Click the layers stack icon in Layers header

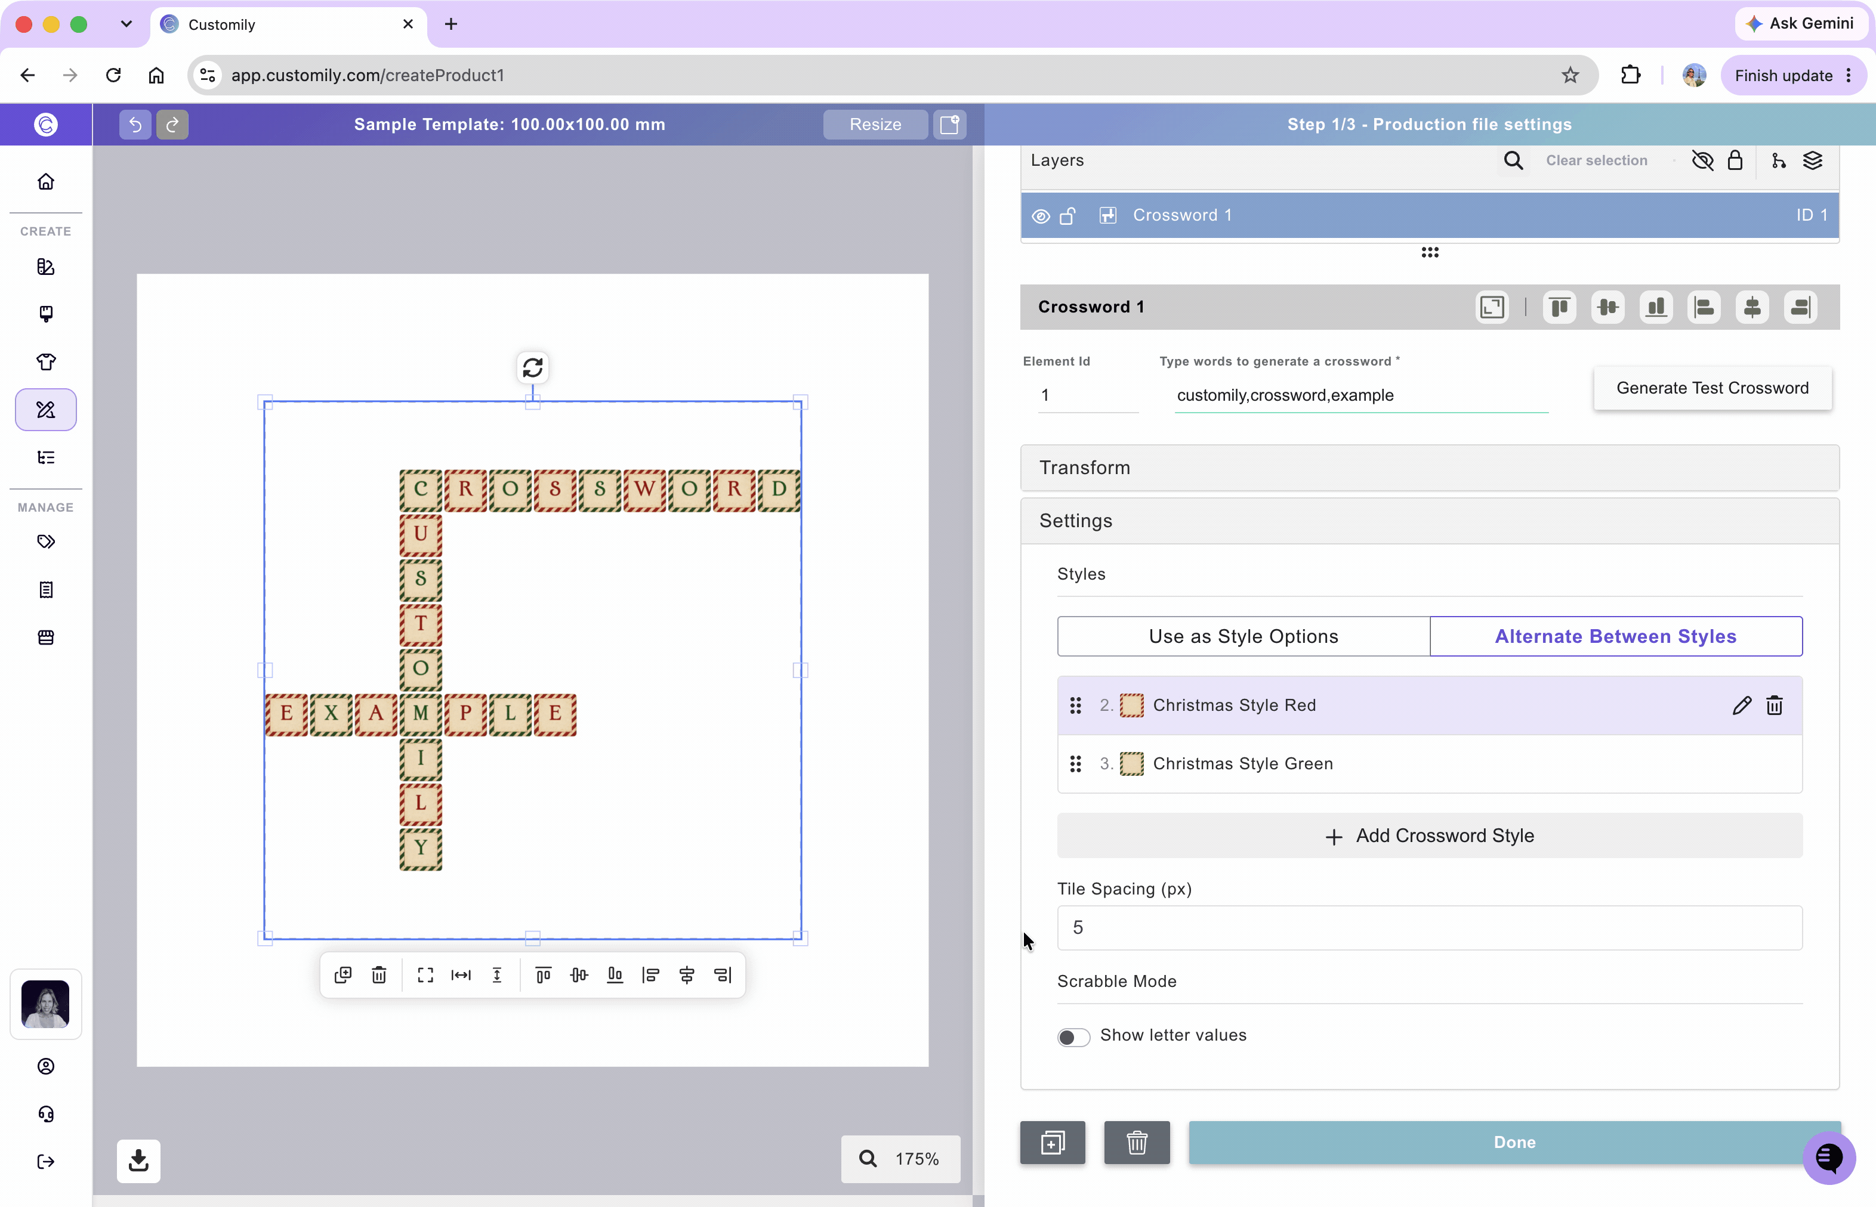tap(1813, 160)
